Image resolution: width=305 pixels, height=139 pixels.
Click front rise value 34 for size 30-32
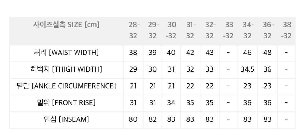171,103
